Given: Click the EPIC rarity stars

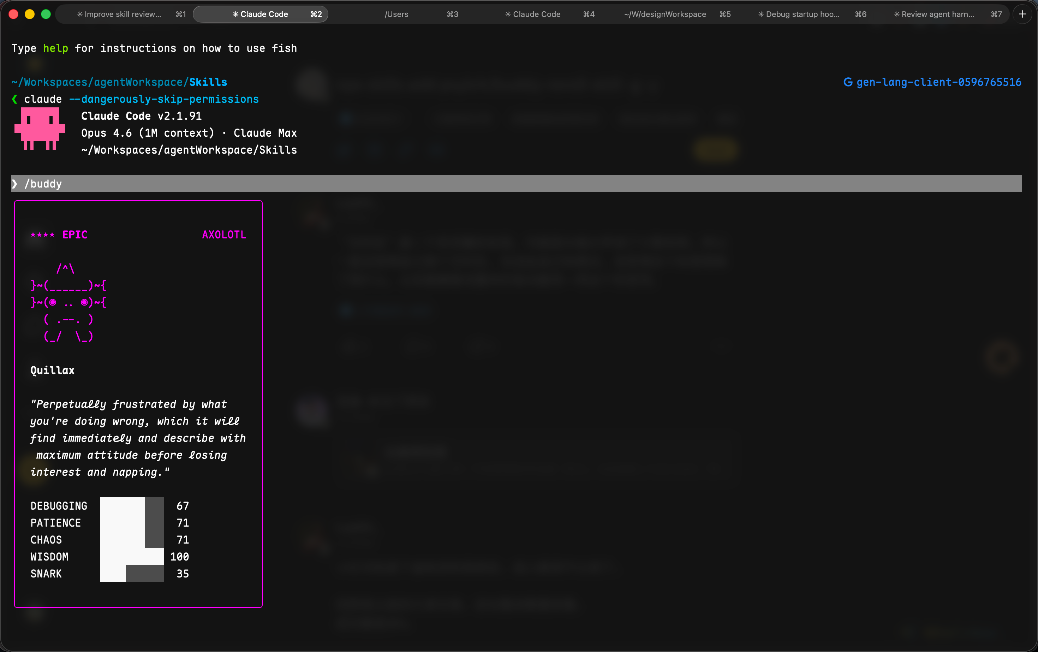Looking at the screenshot, I should 42,235.
